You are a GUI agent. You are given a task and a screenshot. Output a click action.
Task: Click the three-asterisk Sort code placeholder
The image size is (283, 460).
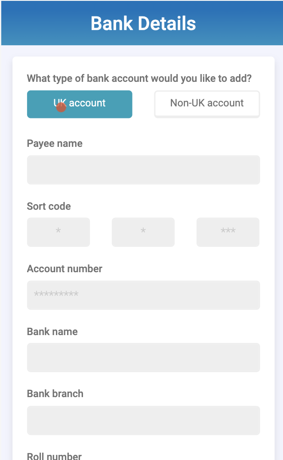(228, 232)
